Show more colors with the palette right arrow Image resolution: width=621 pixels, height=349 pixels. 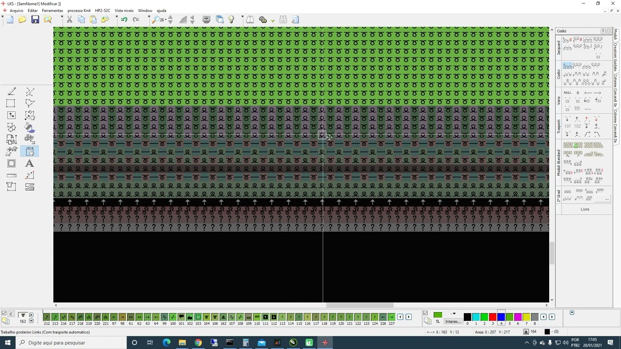pyautogui.click(x=552, y=317)
